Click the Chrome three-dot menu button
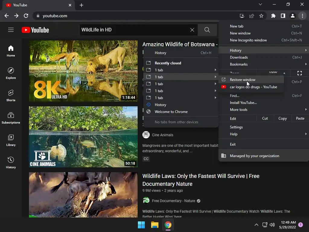Viewport: 309px width, 232px height. (x=302, y=16)
